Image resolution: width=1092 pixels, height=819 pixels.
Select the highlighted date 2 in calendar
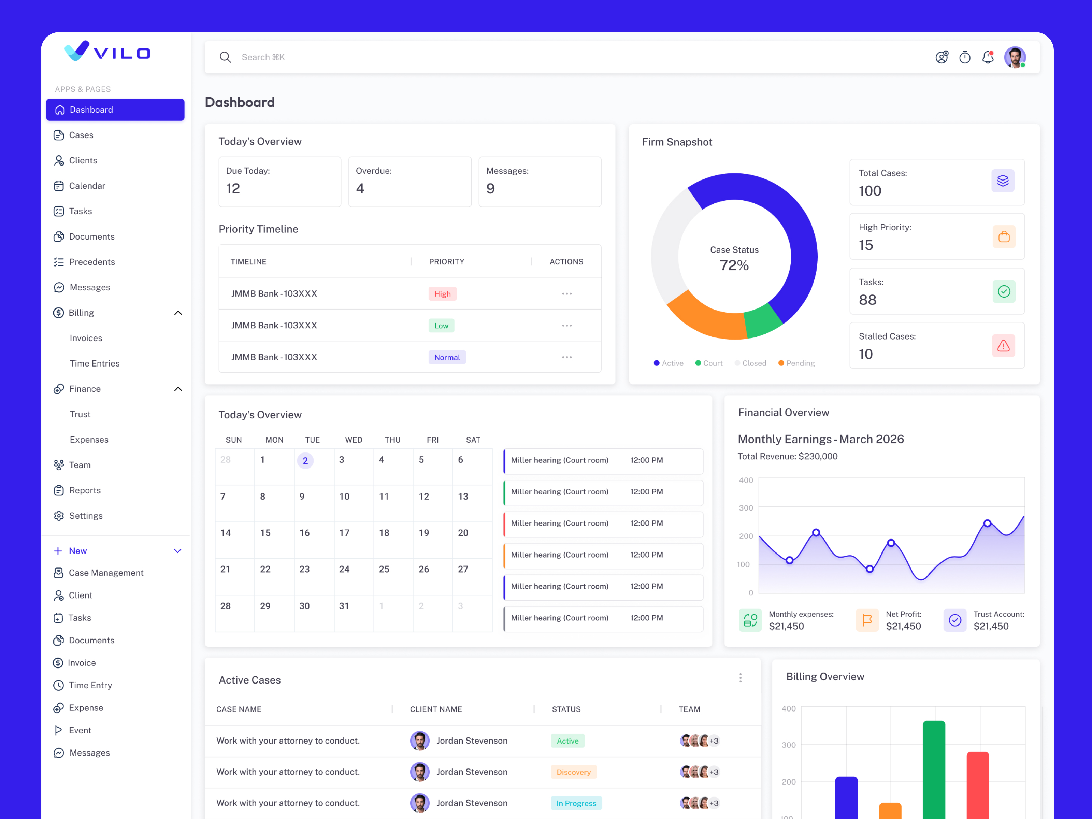tap(305, 461)
